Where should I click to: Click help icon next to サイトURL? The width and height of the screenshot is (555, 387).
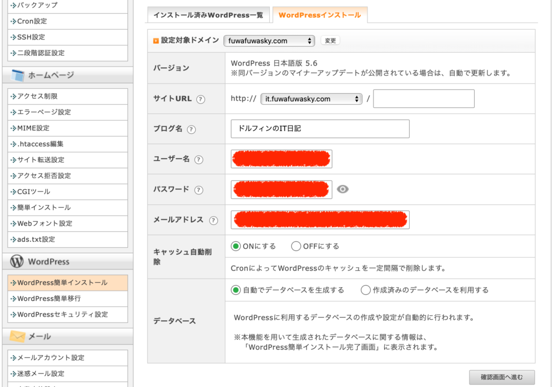tap(201, 99)
